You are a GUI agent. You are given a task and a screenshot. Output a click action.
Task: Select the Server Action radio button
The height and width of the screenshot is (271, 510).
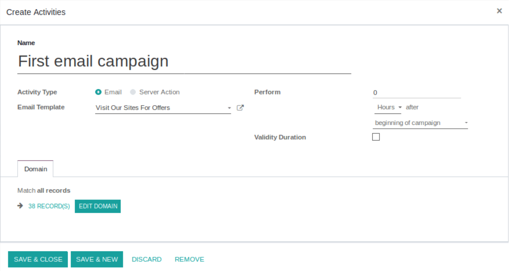pyautogui.click(x=133, y=92)
